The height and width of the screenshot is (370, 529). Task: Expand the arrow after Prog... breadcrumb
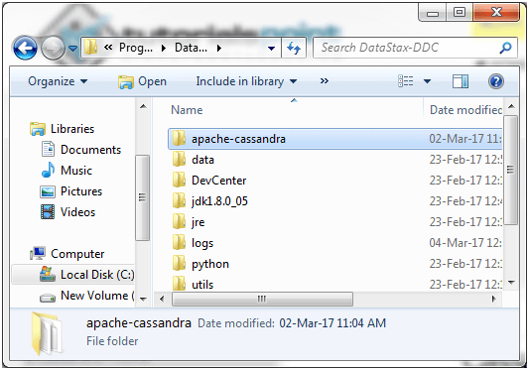point(164,49)
